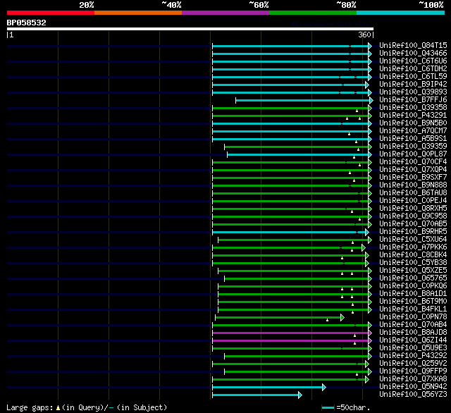Select hit label UniRef100_A7QCM7
Viewport: 451px width, 413px height.
[413, 131]
